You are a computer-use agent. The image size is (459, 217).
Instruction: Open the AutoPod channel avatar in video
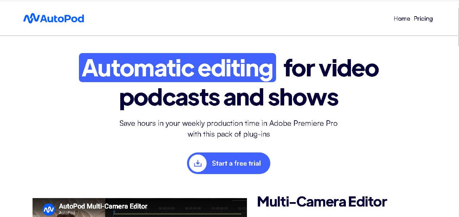click(49, 209)
